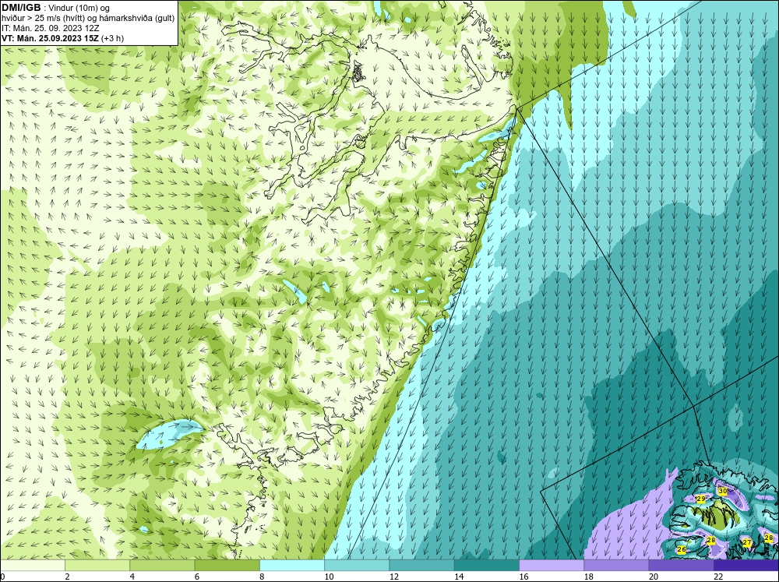The width and height of the screenshot is (779, 582).
Task: Click the legend scale number 12
Action: click(394, 577)
